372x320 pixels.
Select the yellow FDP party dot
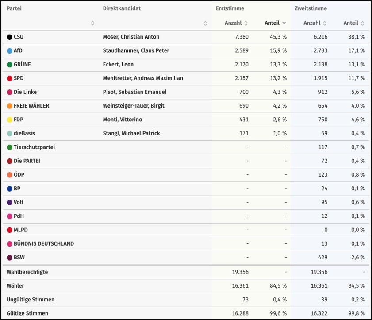[10, 120]
